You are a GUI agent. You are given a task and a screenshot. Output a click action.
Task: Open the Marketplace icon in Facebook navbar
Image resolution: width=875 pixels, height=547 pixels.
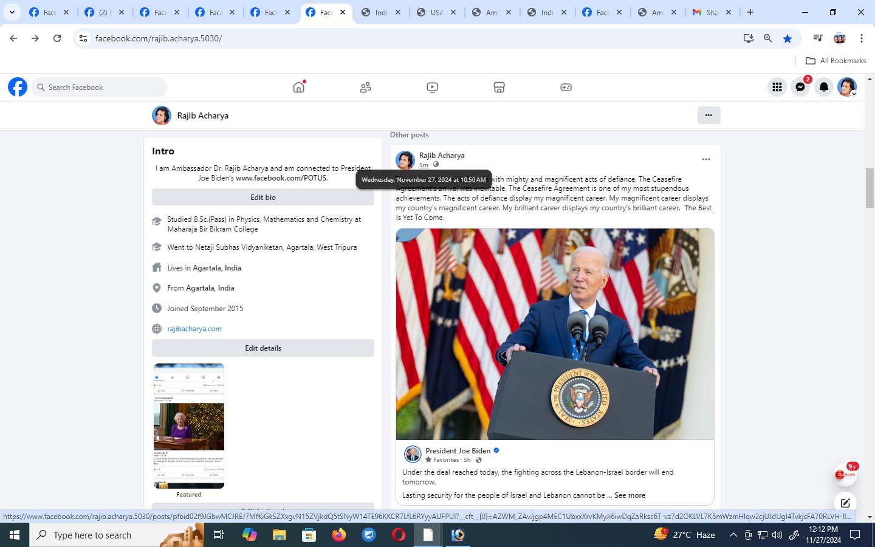pyautogui.click(x=499, y=88)
